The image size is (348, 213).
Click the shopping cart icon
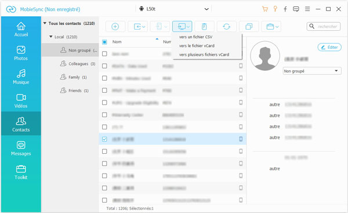(x=265, y=9)
